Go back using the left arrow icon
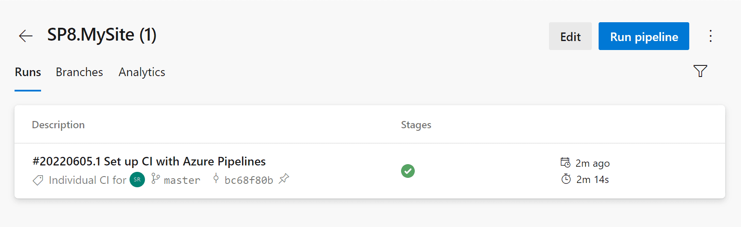 26,36
